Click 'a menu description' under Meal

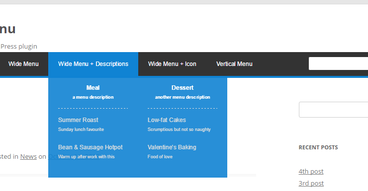click(x=93, y=97)
